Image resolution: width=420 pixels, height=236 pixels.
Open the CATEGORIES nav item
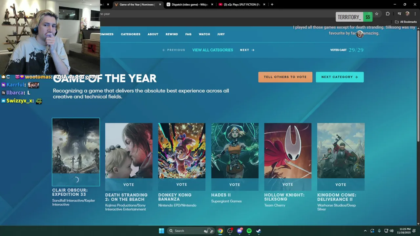(131, 34)
